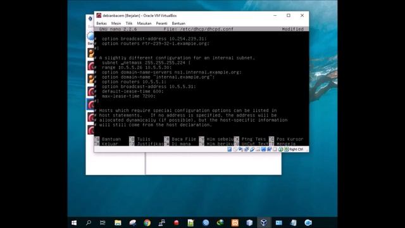Open File Explorer from taskbar
This screenshot has height=228, width=405.
point(118,222)
